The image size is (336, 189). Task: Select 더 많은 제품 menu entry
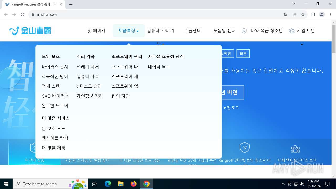54,148
